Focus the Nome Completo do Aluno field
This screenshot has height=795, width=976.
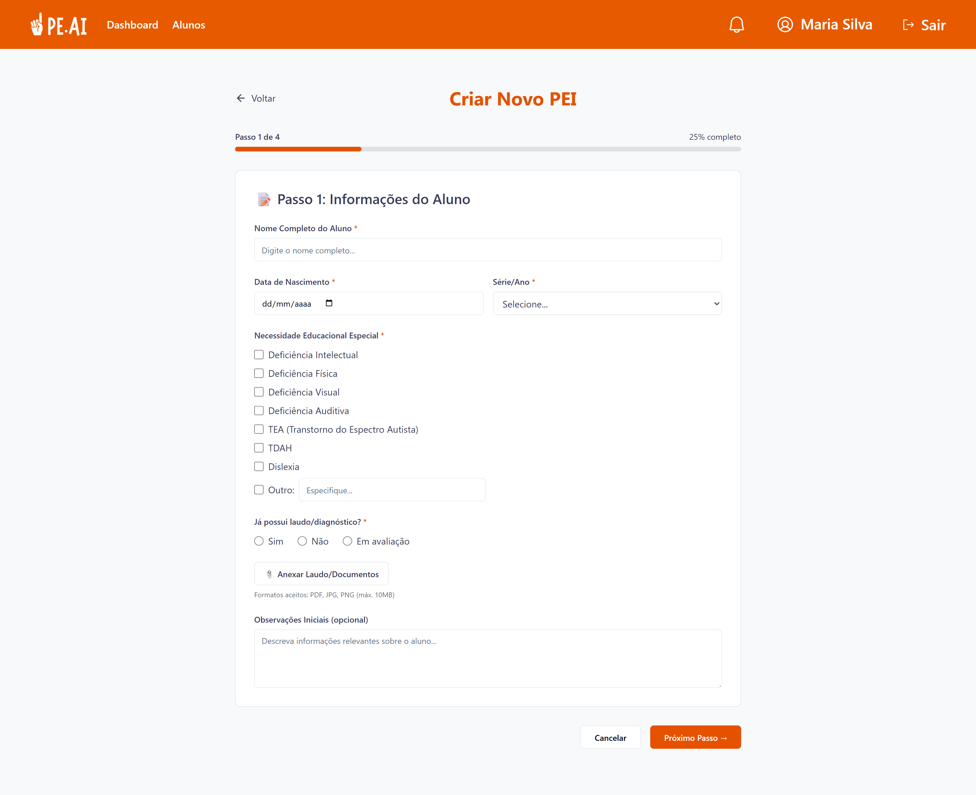(488, 250)
